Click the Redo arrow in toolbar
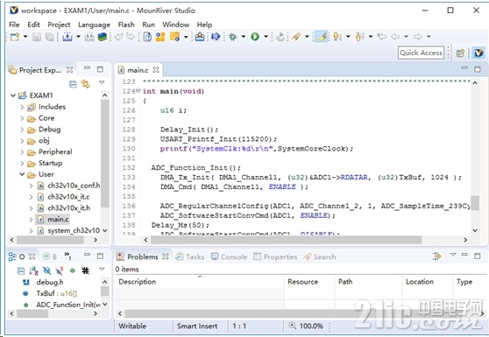 pos(131,37)
